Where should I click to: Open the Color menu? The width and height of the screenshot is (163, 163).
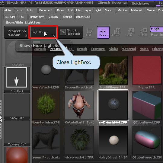pyautogui.click(x=32, y=10)
